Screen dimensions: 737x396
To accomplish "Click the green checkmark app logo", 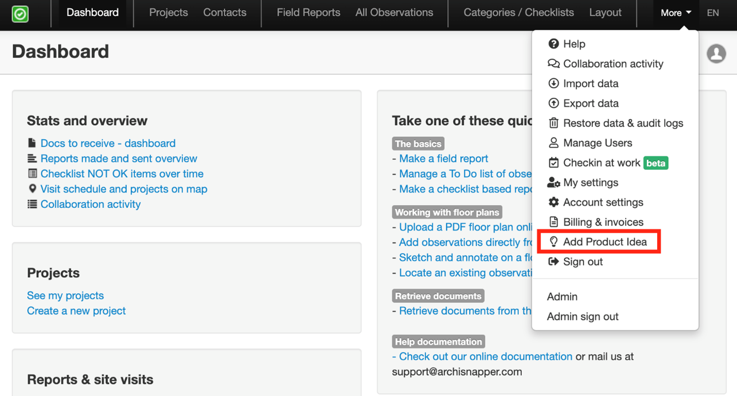I will pos(20,14).
